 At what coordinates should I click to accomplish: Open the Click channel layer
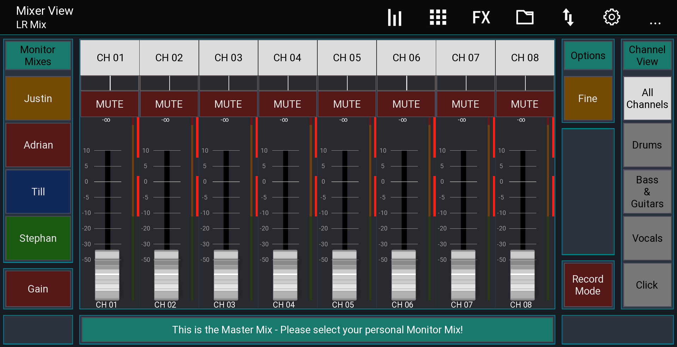647,285
